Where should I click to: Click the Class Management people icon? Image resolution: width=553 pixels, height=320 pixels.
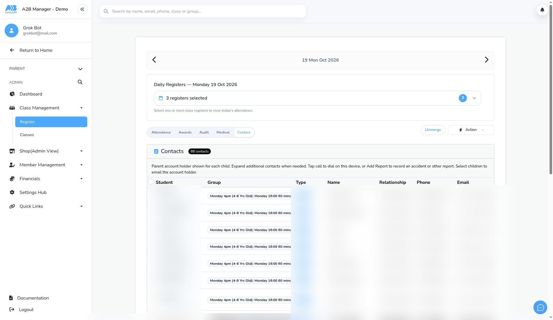pyautogui.click(x=12, y=108)
